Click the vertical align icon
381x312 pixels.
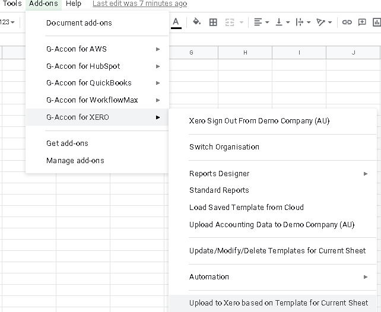279,22
